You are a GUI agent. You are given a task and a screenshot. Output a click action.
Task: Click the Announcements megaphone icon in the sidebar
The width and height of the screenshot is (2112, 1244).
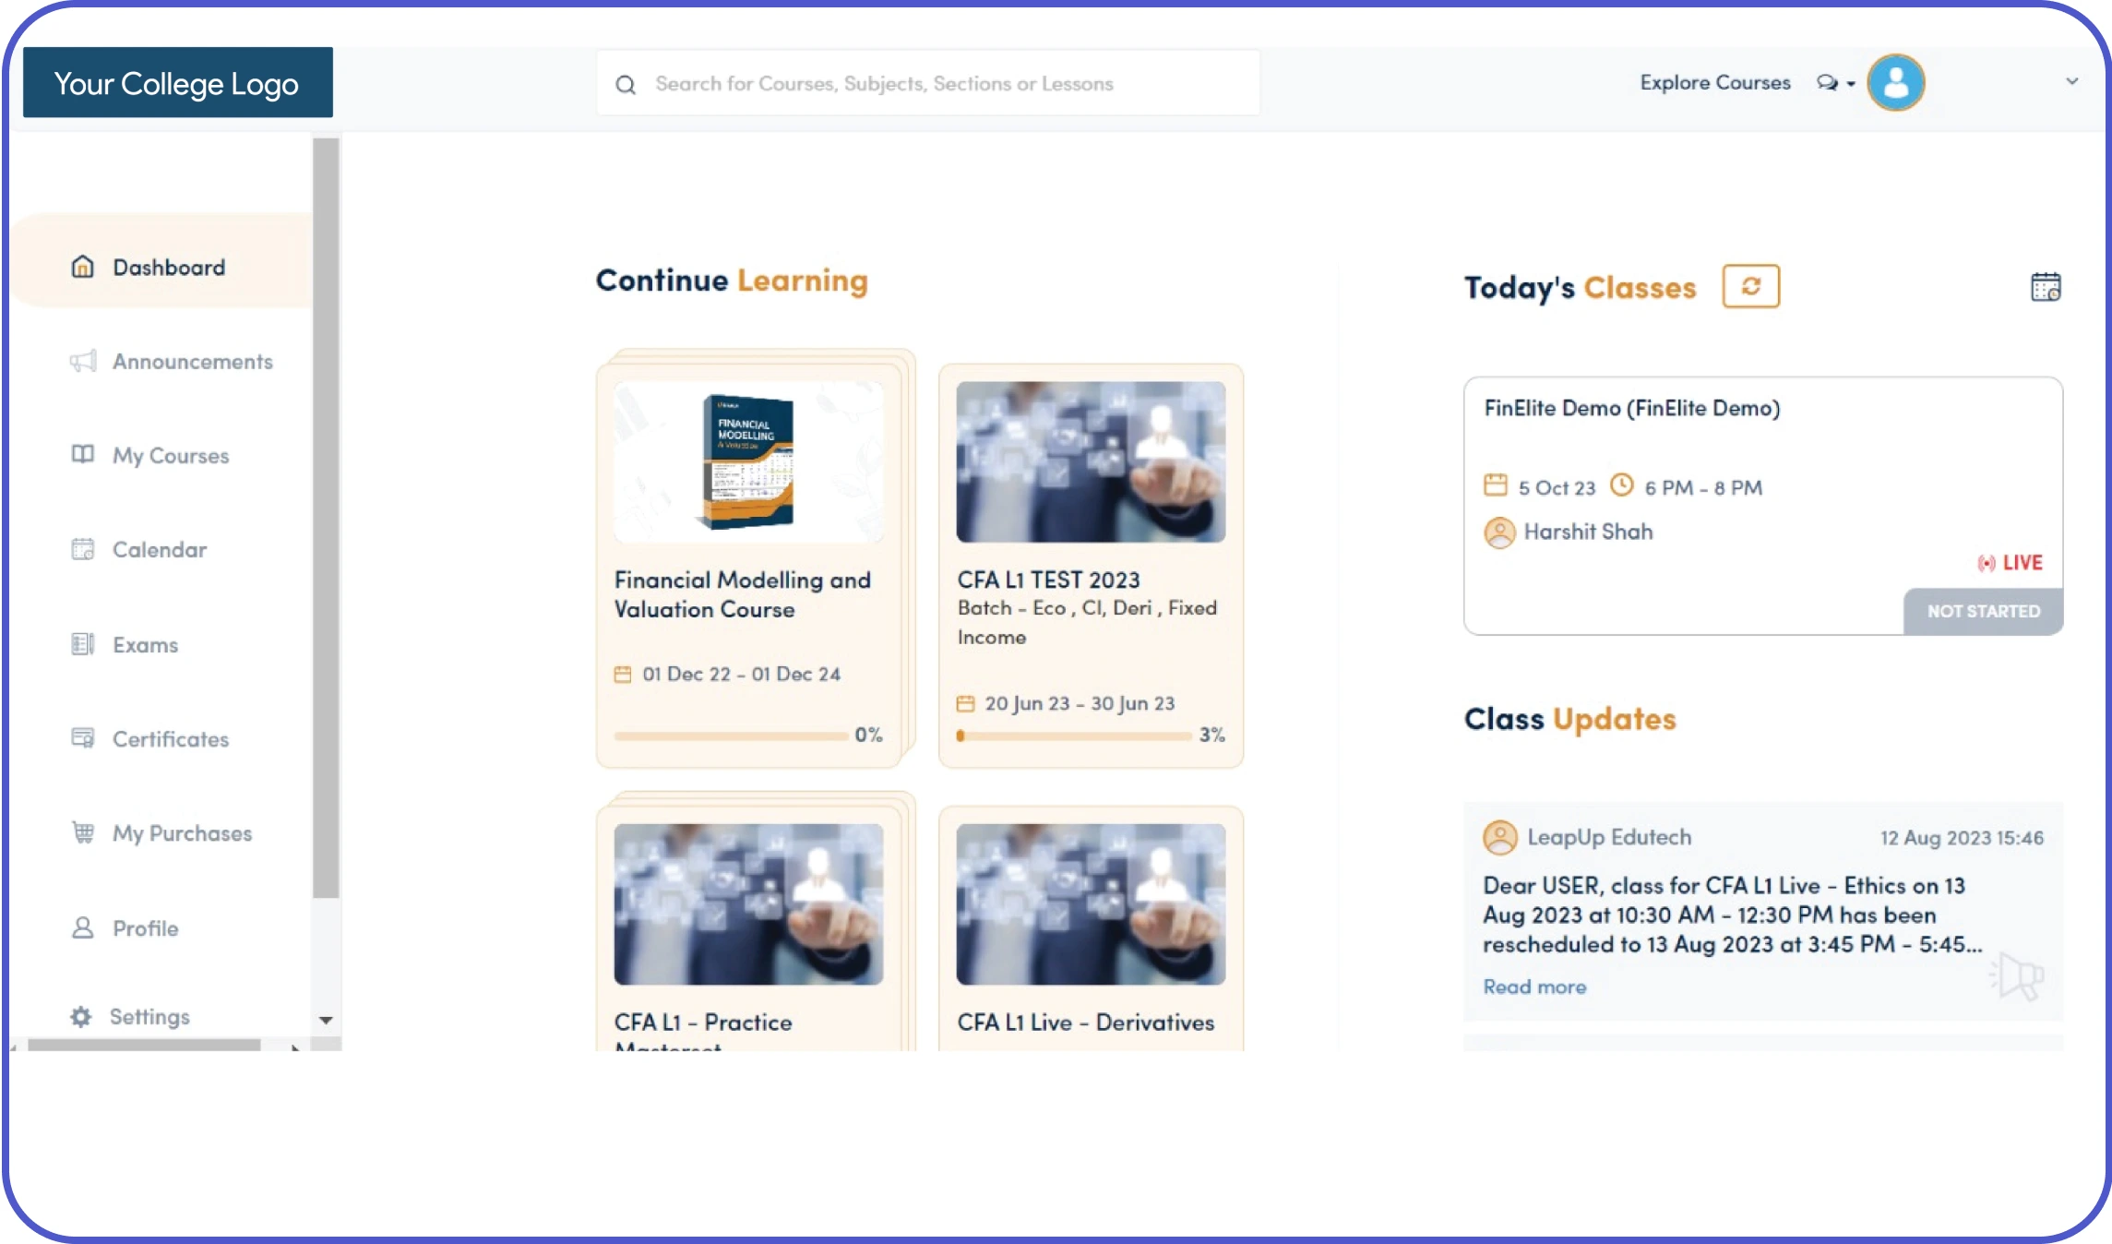[x=83, y=361]
